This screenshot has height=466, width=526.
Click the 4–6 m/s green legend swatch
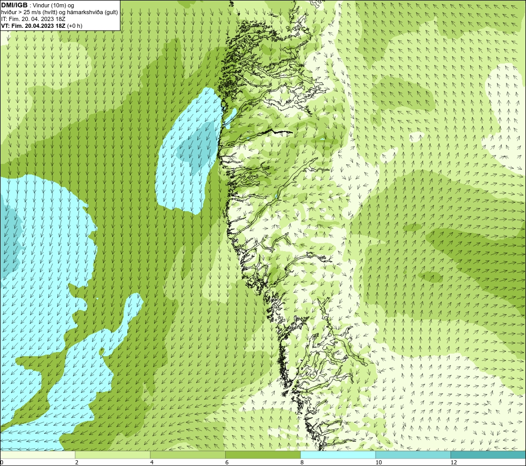(x=188, y=454)
